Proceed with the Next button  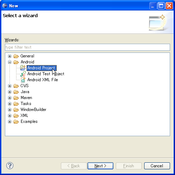click(100, 166)
